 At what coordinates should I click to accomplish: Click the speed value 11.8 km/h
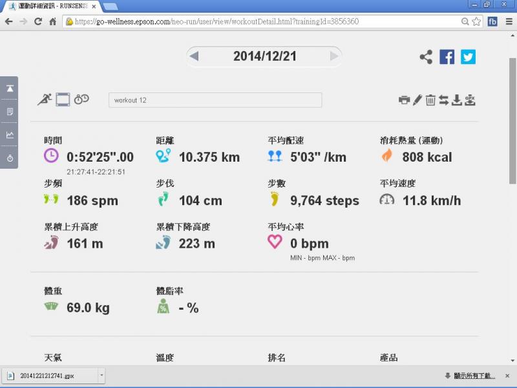432,200
